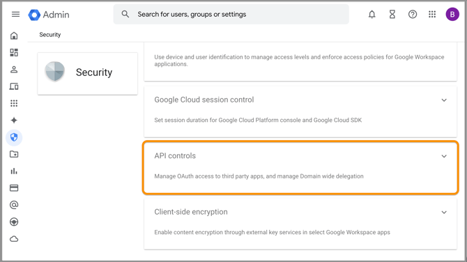Screen dimensions: 467x262
Task: Open Client-side encryption heading
Action: (191, 212)
